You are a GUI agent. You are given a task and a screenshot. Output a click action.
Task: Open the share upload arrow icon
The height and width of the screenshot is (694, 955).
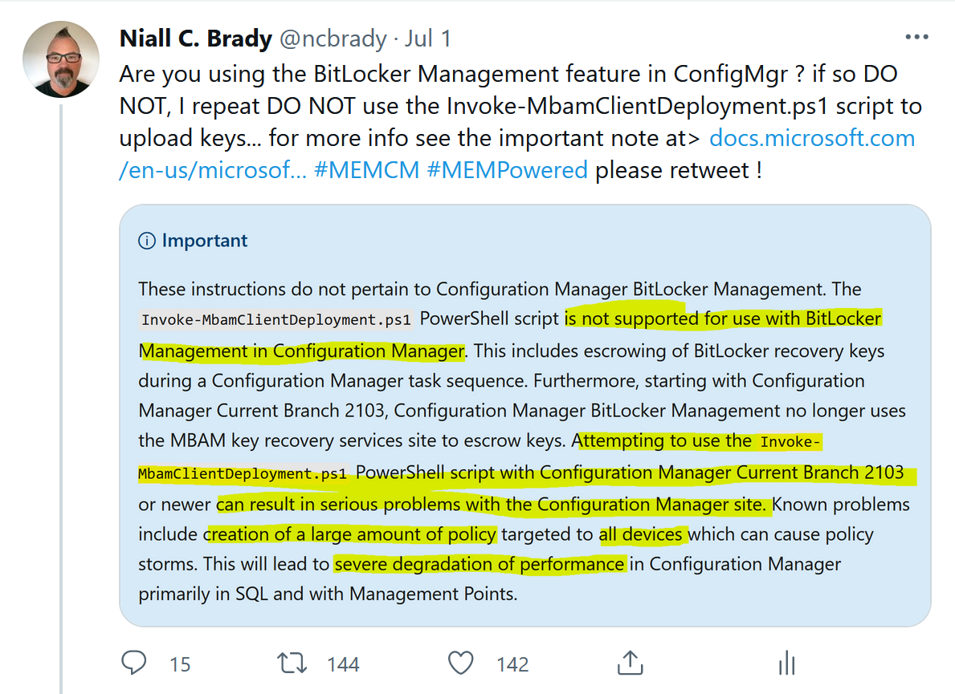[630, 663]
